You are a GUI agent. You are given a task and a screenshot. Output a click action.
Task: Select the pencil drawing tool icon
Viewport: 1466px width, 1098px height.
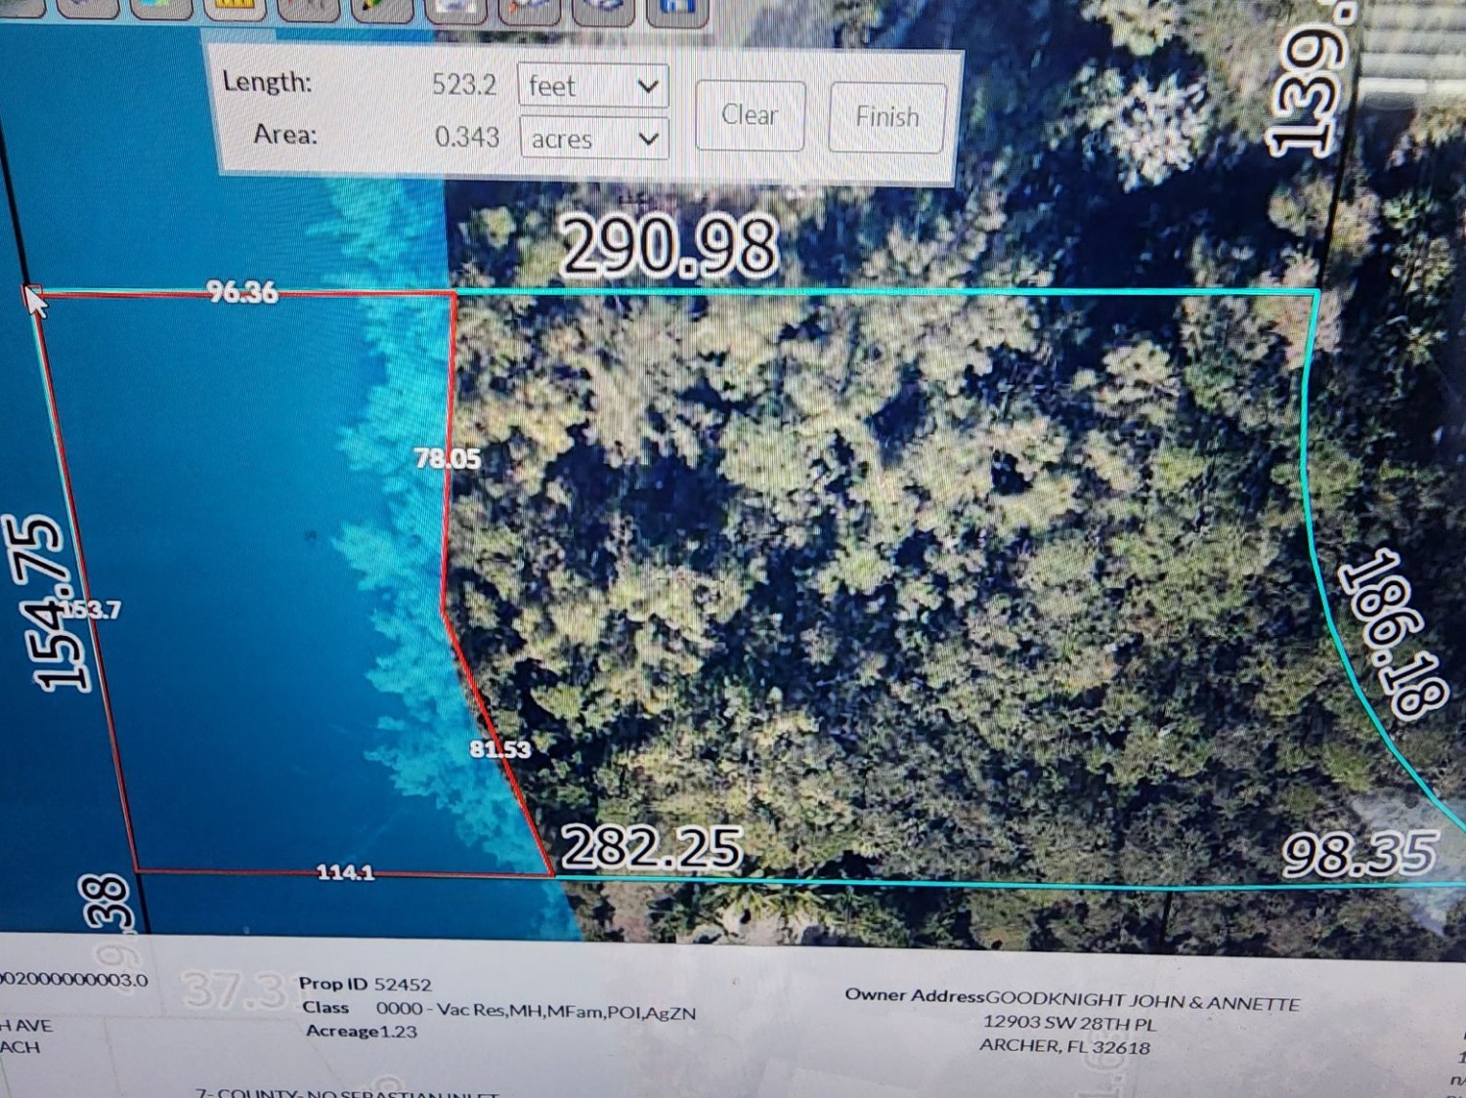[382, 8]
